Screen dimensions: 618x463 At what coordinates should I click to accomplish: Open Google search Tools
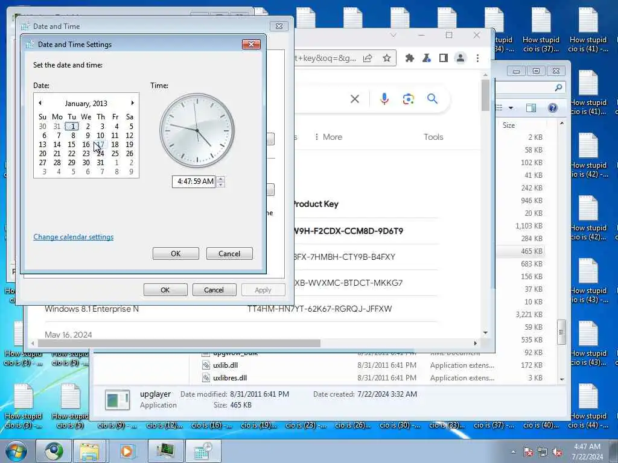(x=433, y=137)
